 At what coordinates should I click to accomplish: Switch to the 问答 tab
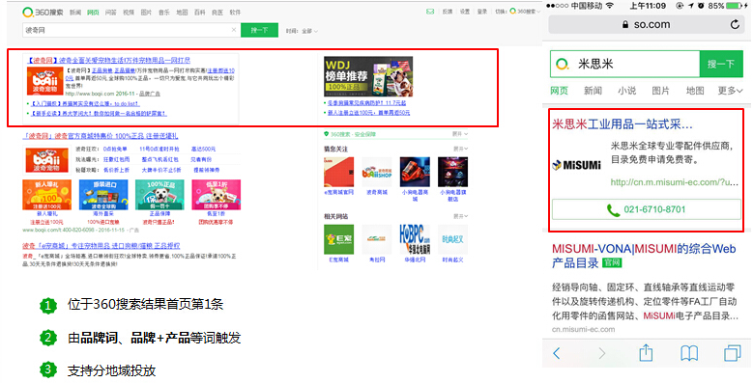tap(111, 13)
